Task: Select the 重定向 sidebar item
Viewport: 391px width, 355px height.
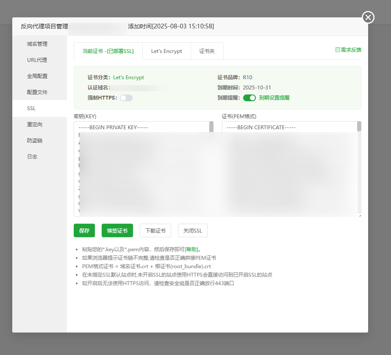Action: pyautogui.click(x=35, y=125)
